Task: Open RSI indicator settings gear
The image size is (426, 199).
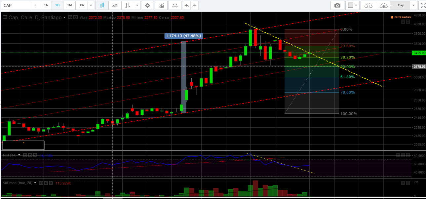Action: 30,155
